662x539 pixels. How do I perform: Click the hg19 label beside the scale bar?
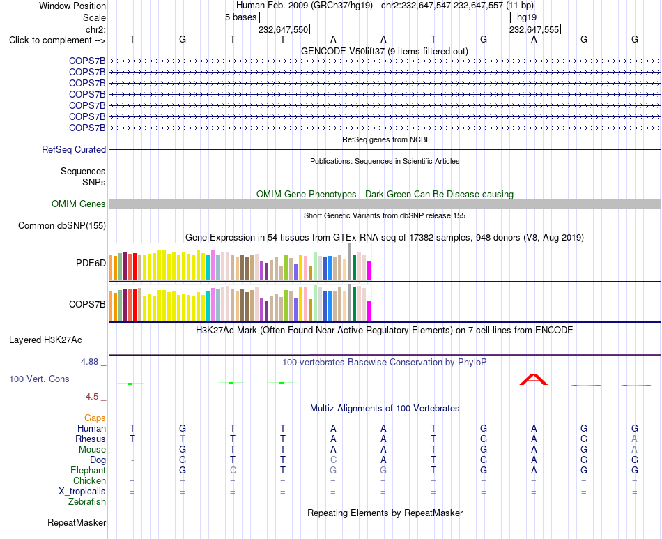coord(527,17)
